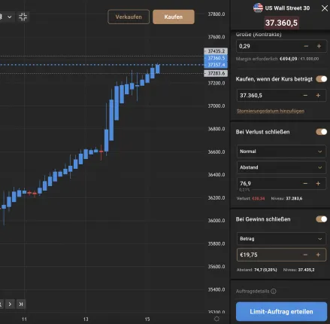Increase the 76,9 stop distance
330x324 pixels.
pyautogui.click(x=318, y=184)
